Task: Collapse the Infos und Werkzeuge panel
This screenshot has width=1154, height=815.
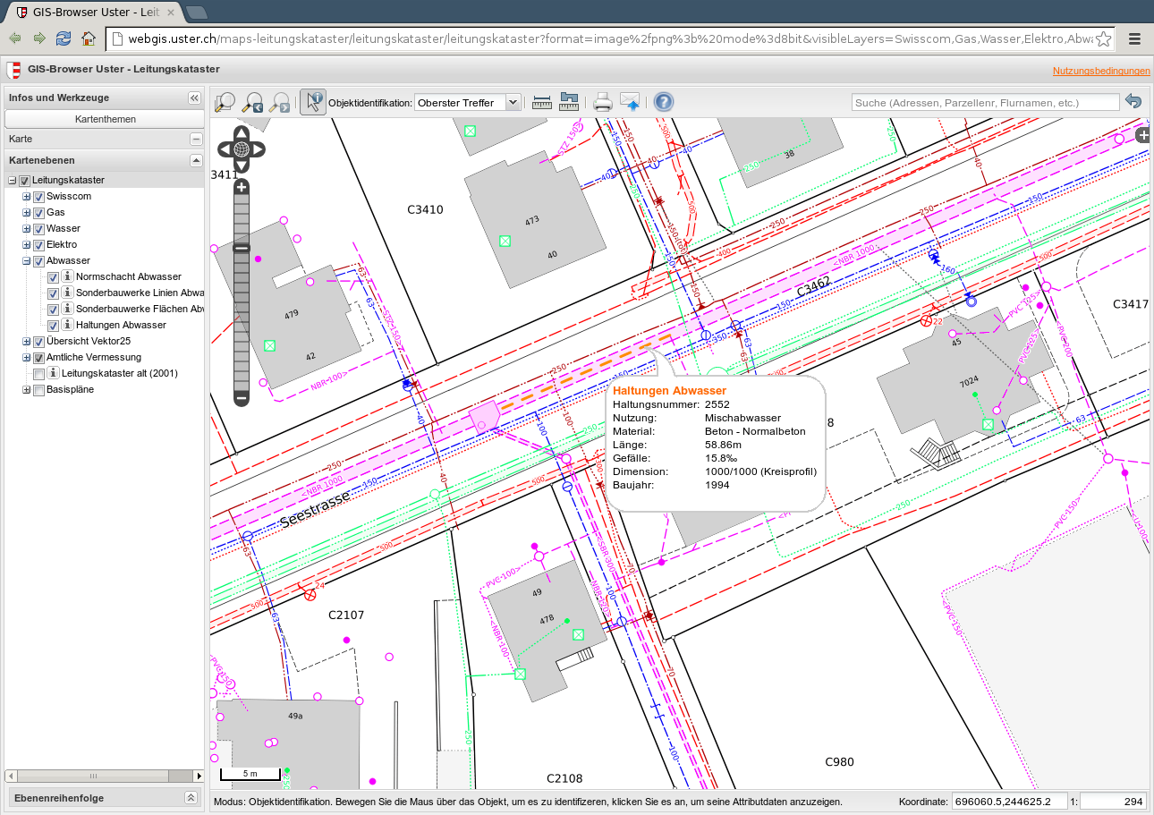Action: [x=194, y=98]
